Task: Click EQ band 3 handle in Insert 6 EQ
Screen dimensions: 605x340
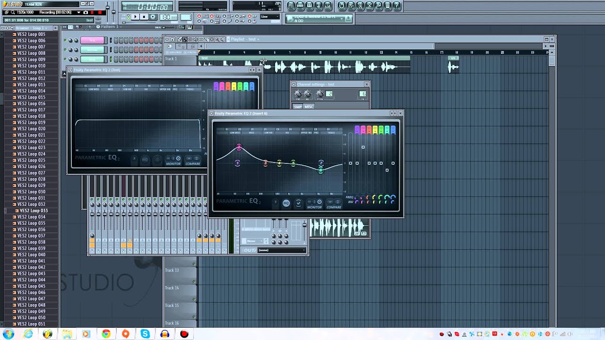Action: click(x=266, y=163)
